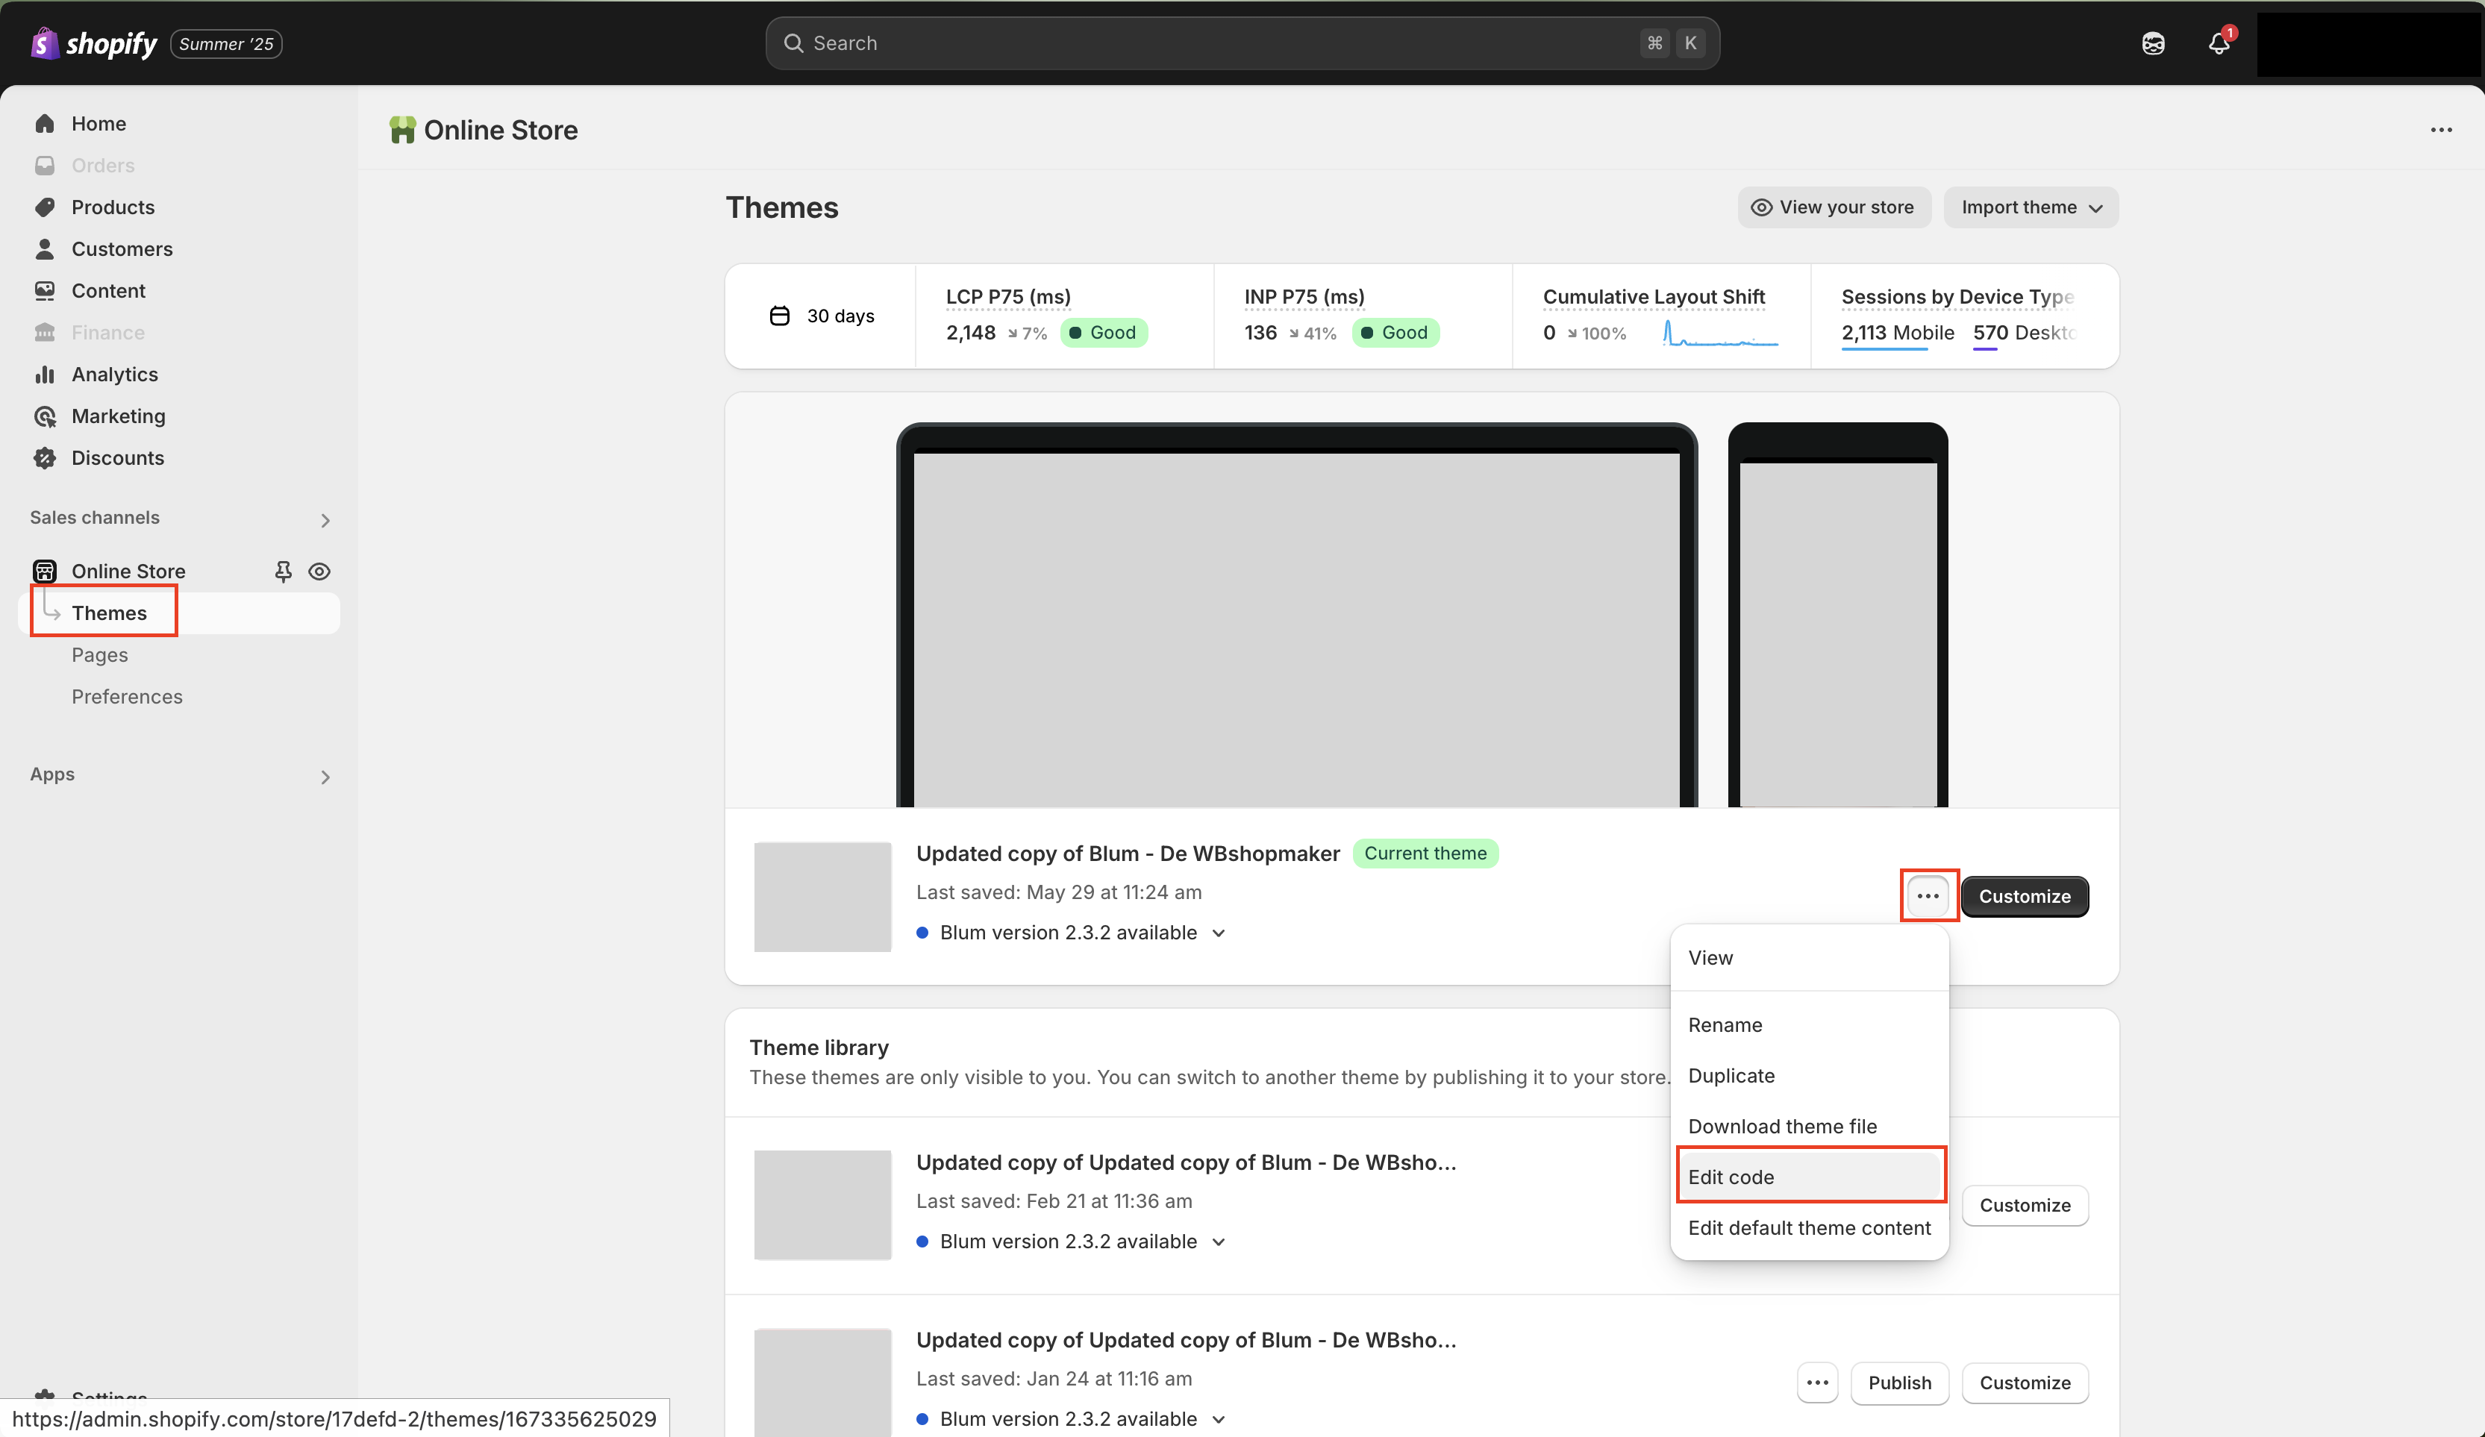The width and height of the screenshot is (2485, 1437).
Task: Open current theme three-dot actions menu
Action: pyautogui.click(x=1928, y=896)
